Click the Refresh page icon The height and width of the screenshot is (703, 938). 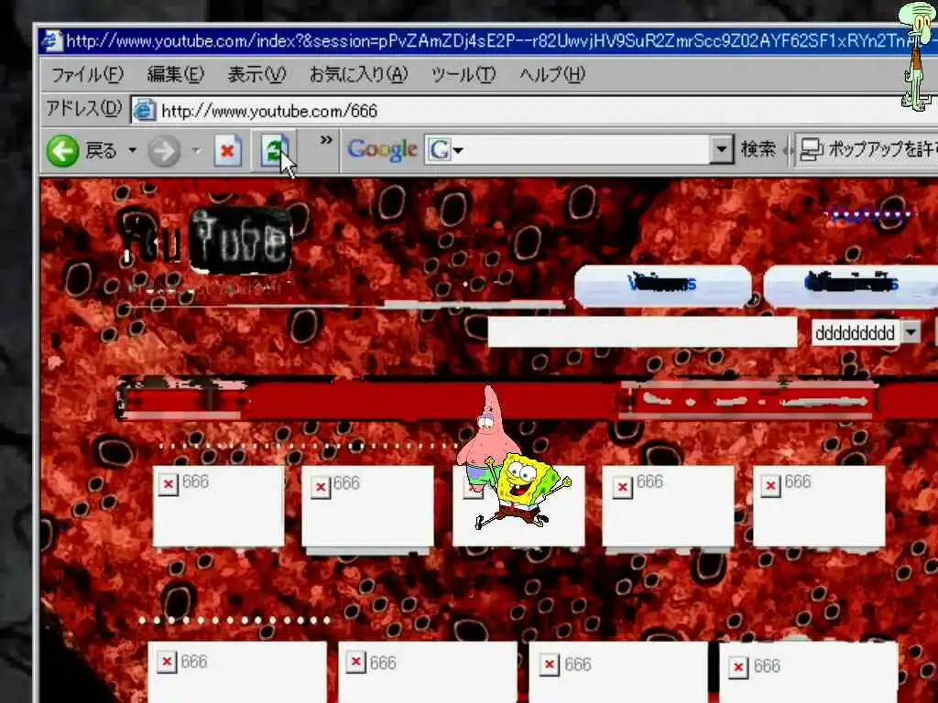[273, 149]
